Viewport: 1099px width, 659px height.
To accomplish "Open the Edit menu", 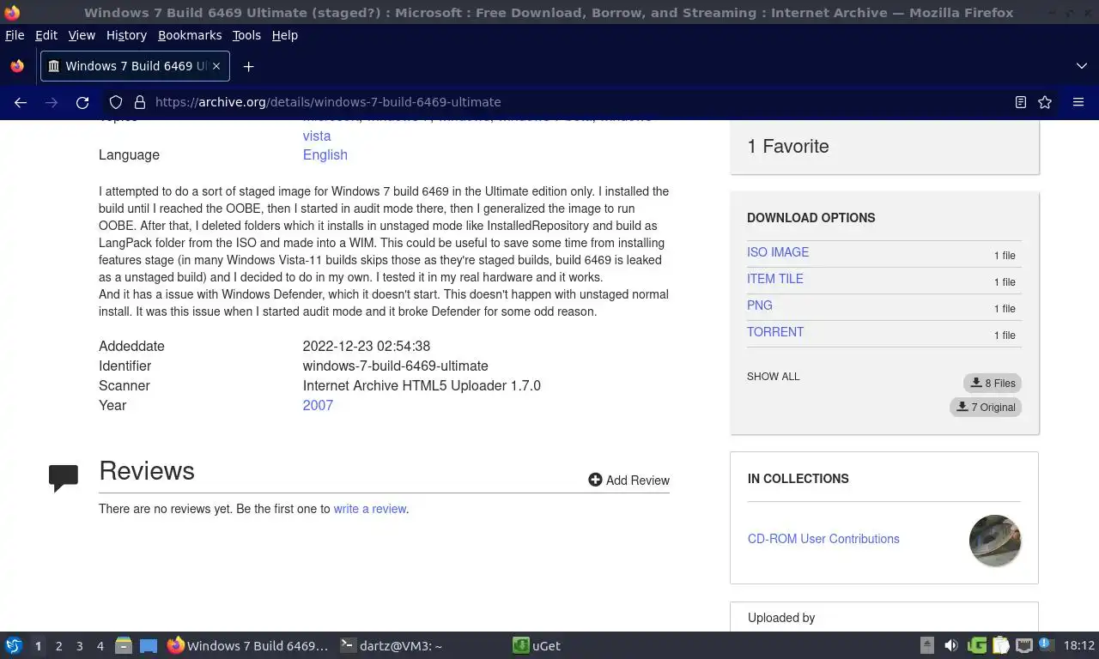I will (x=46, y=35).
